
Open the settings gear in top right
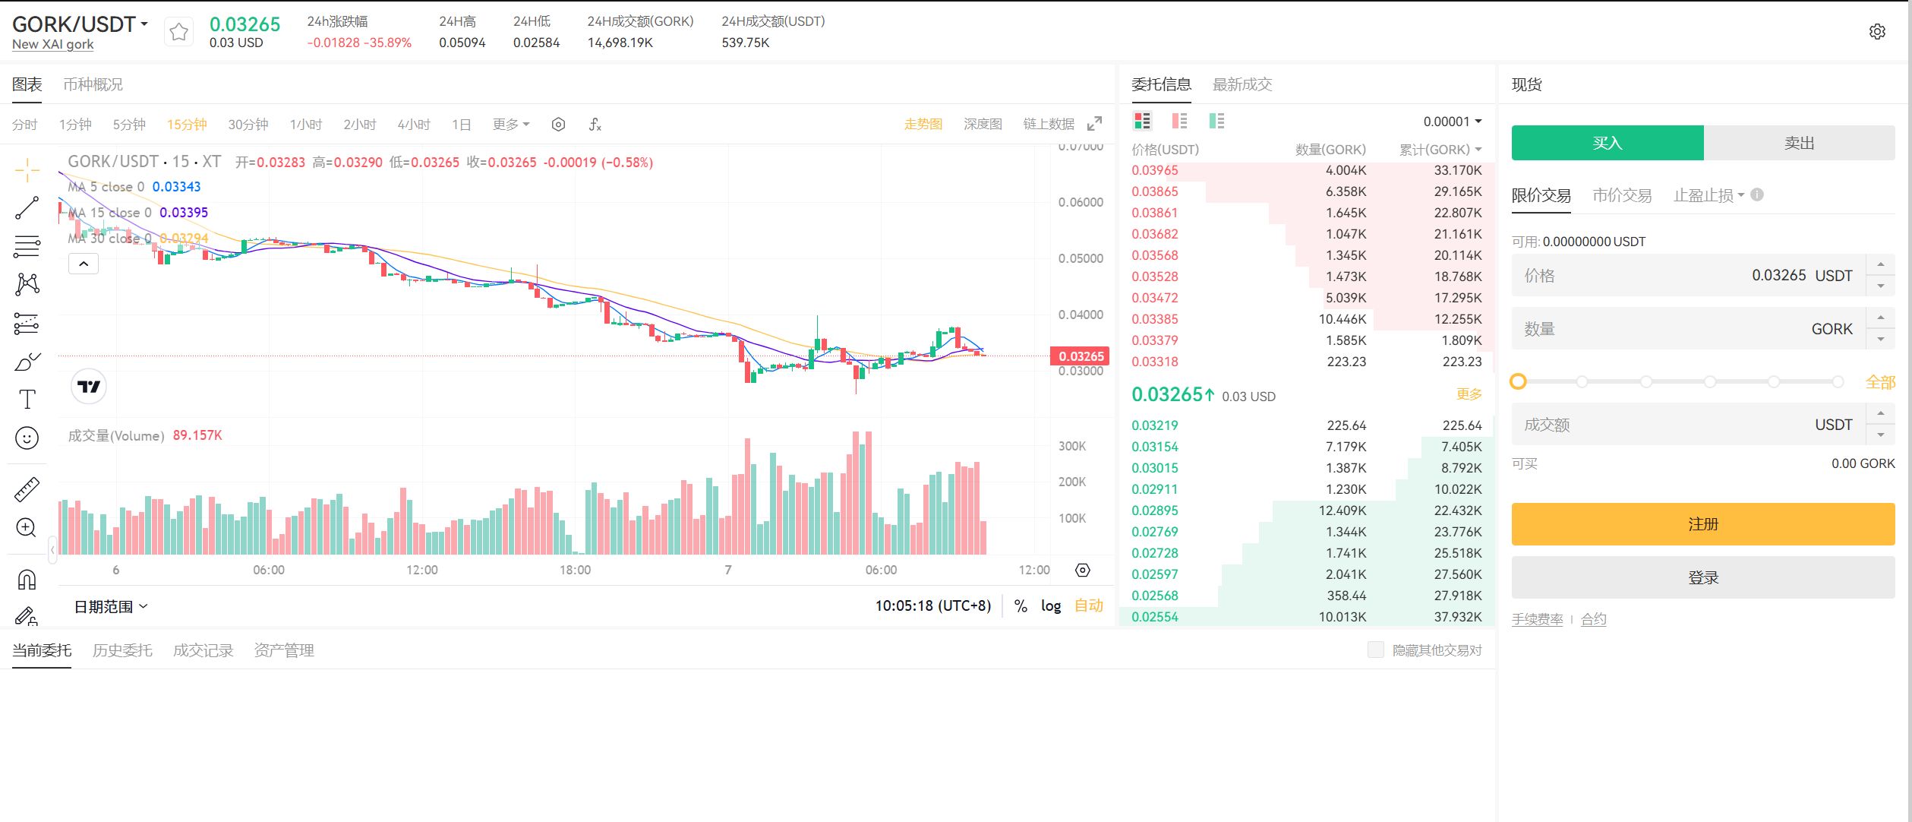point(1876,32)
